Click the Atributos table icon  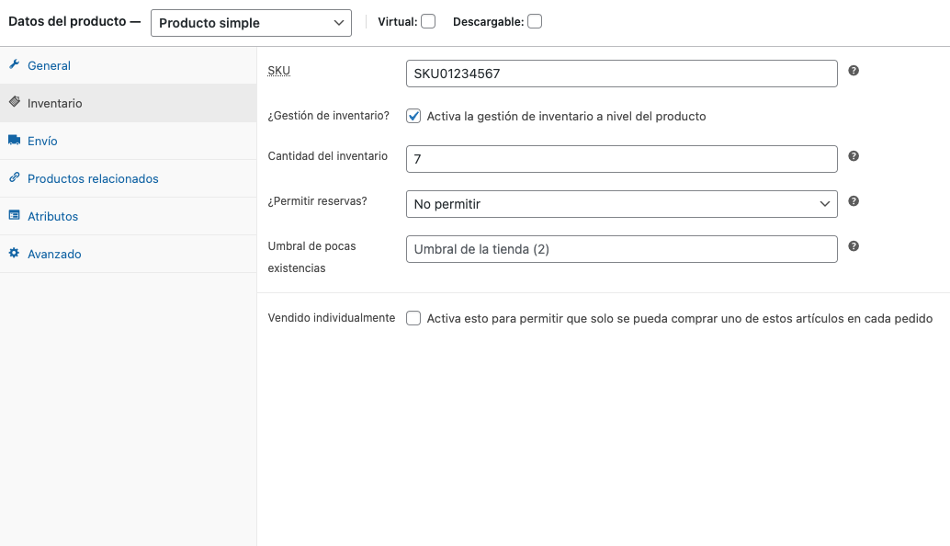14,216
